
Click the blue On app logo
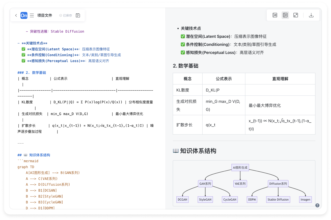24,15
